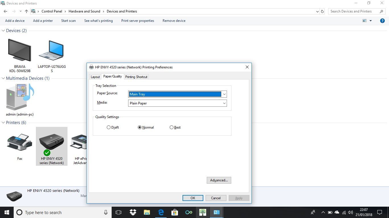The height and width of the screenshot is (218, 389).
Task: Click the Advanced... button
Action: click(219, 180)
